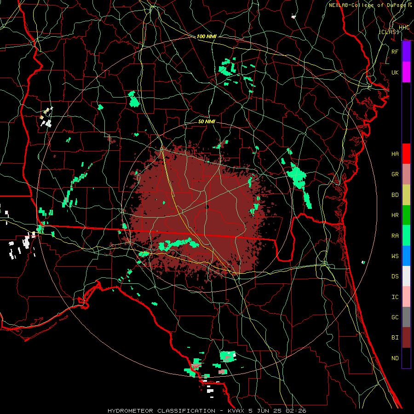Click the HR legend label
This screenshot has height=414, width=414.
click(x=395, y=215)
